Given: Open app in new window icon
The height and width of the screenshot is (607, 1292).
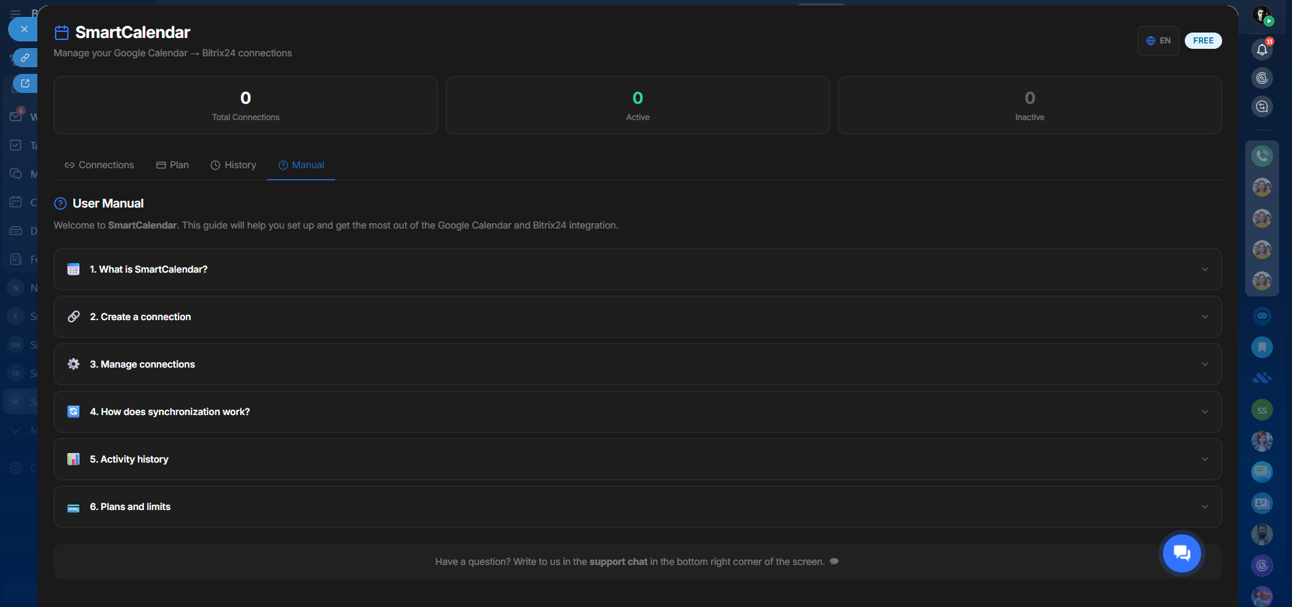Looking at the screenshot, I should [25, 83].
